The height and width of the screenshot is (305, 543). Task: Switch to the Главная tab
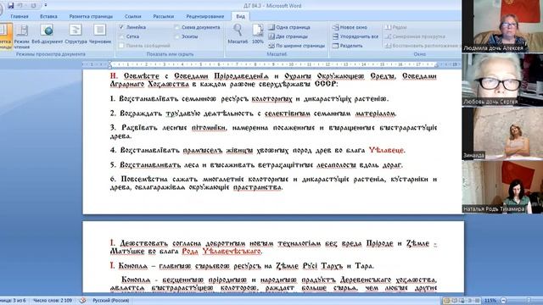tap(20, 16)
